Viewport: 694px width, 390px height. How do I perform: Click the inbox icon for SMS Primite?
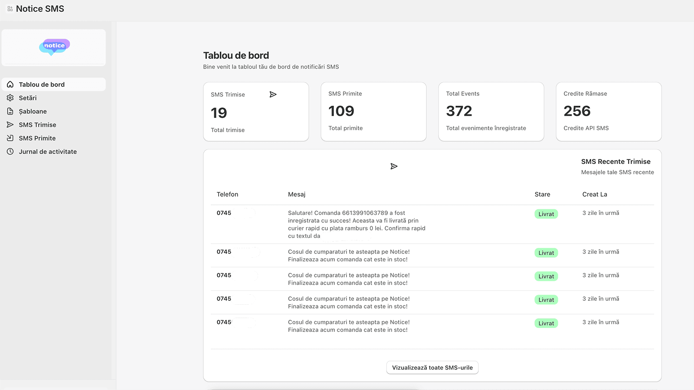coord(10,138)
